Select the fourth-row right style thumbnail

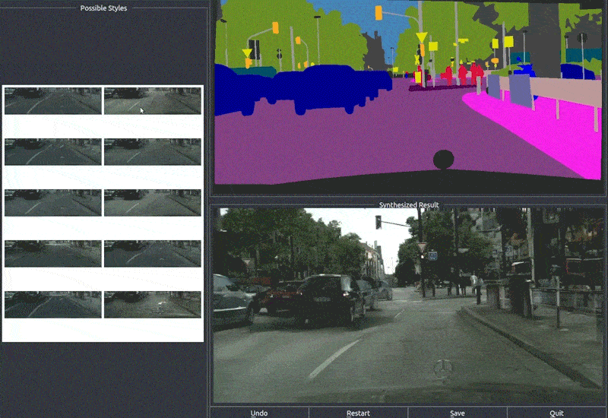tap(153, 254)
